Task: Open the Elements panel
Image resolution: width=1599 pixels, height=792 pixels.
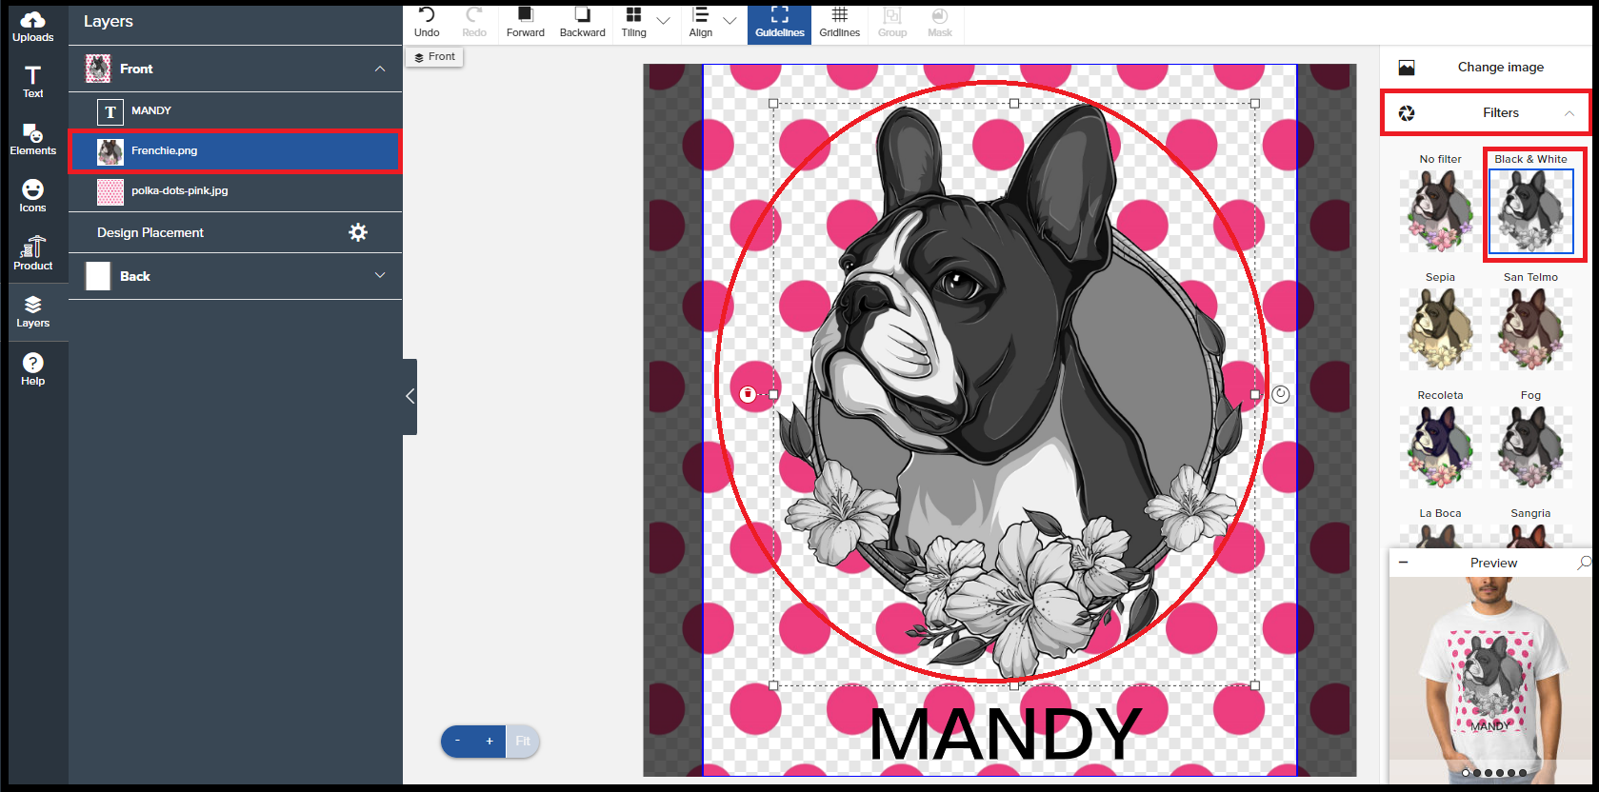Action: (x=33, y=139)
